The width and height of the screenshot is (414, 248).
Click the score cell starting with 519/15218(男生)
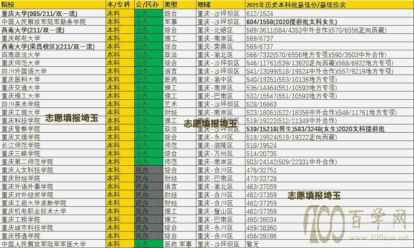click(330, 129)
